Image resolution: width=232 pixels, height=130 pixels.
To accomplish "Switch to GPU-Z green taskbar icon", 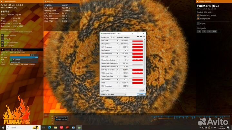I will click(79, 127).
